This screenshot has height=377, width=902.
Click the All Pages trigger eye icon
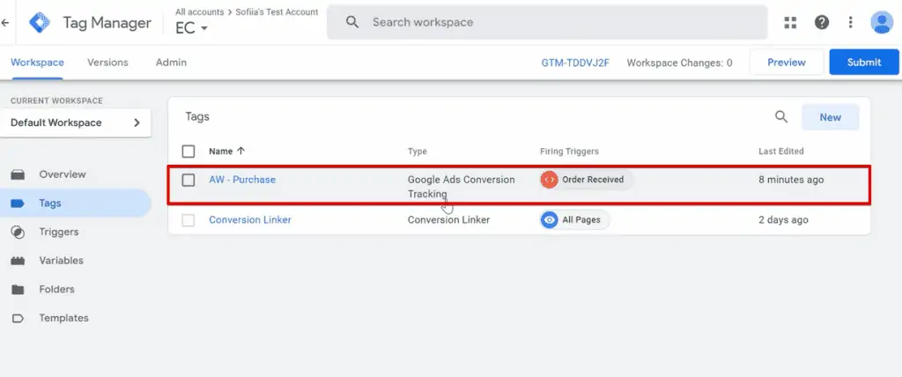point(550,220)
